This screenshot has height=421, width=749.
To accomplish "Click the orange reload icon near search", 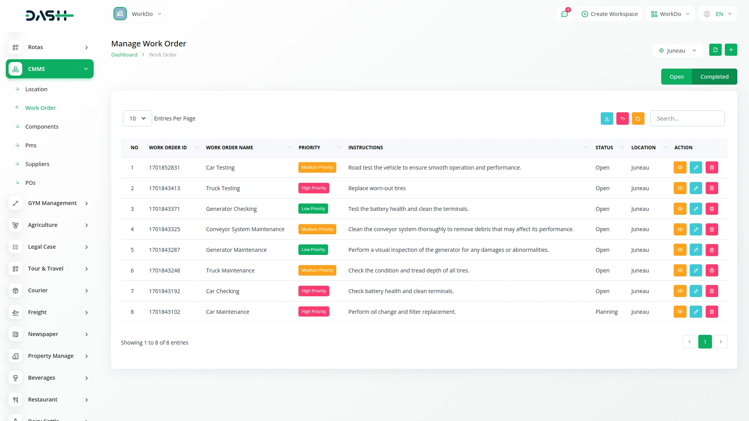I will tap(638, 119).
